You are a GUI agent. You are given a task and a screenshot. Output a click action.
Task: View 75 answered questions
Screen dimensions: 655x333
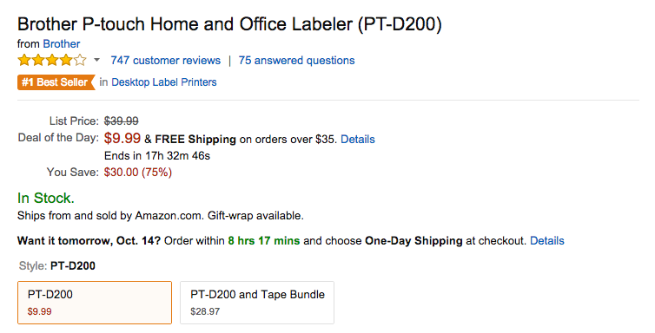(296, 61)
